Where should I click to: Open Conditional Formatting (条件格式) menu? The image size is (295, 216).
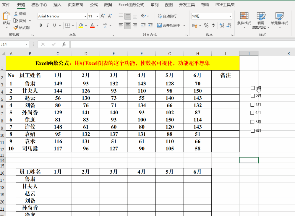pos(244,20)
